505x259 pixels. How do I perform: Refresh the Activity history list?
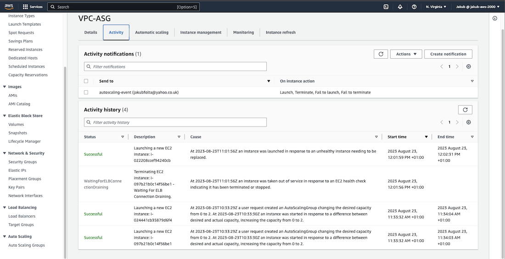465,110
